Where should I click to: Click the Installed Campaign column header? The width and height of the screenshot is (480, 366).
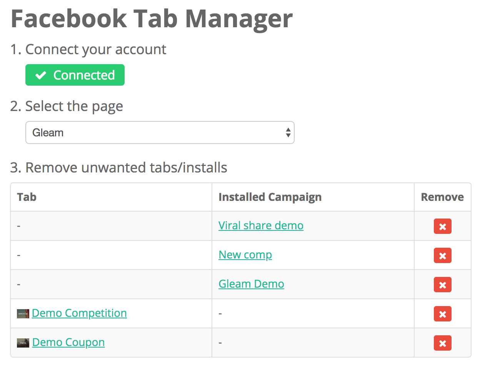[x=270, y=197]
